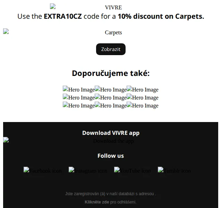This screenshot has width=222, height=208.
Task: Select last Hero Image in top row
Action: [143, 89]
